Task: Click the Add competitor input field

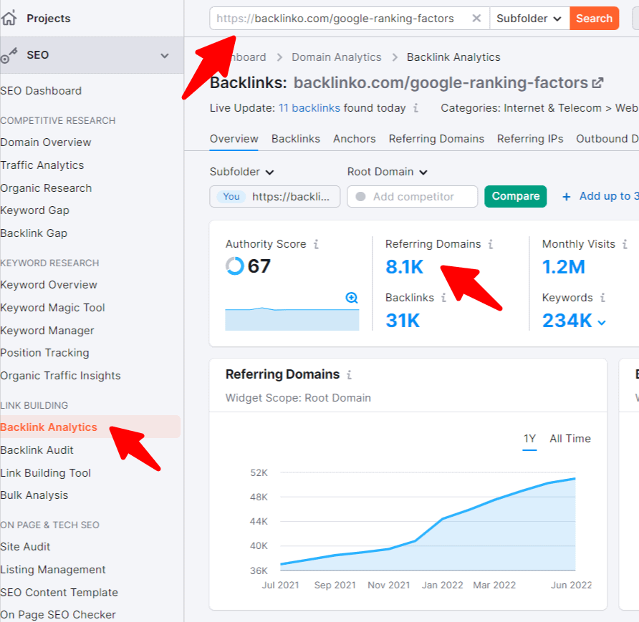Action: point(412,195)
